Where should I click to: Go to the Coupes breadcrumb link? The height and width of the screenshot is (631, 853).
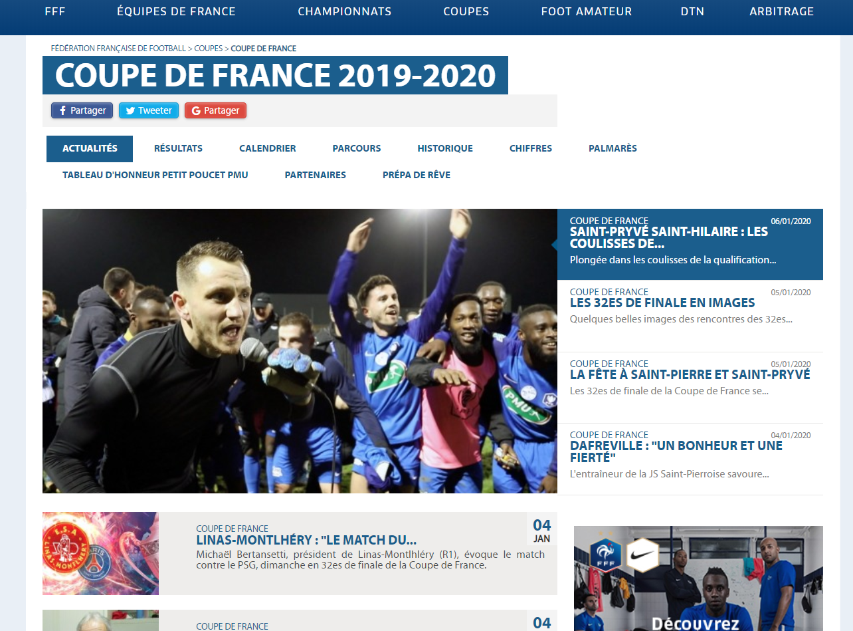click(209, 49)
